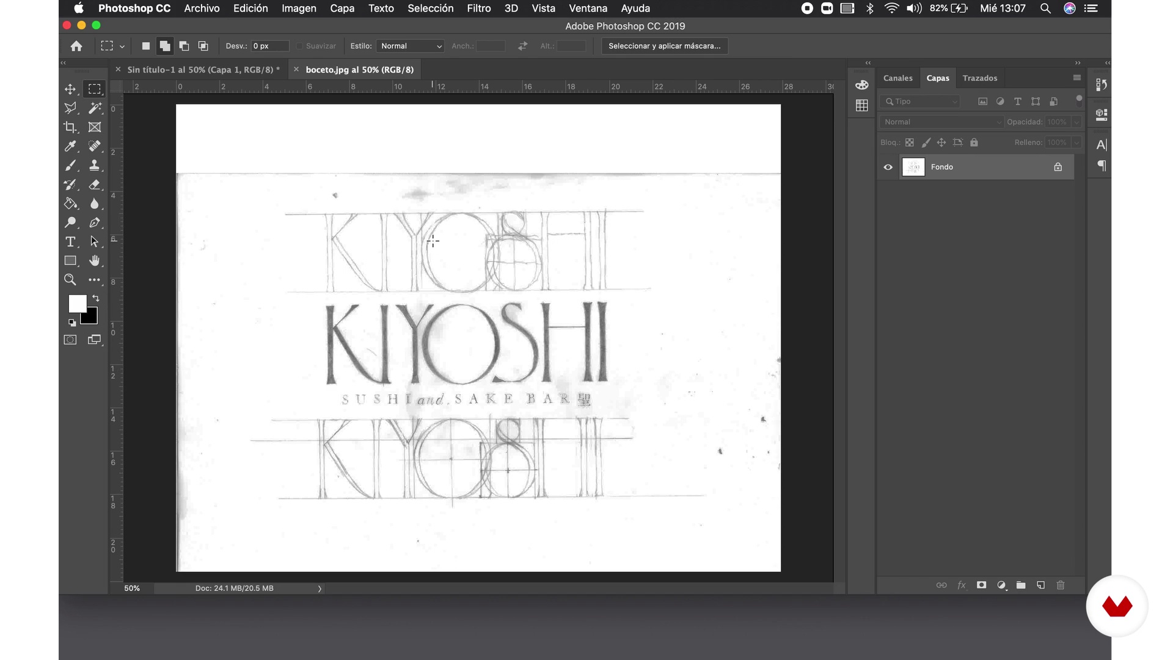Open the Relleno dropdown arrow
The image size is (1173, 660).
coord(1076,142)
